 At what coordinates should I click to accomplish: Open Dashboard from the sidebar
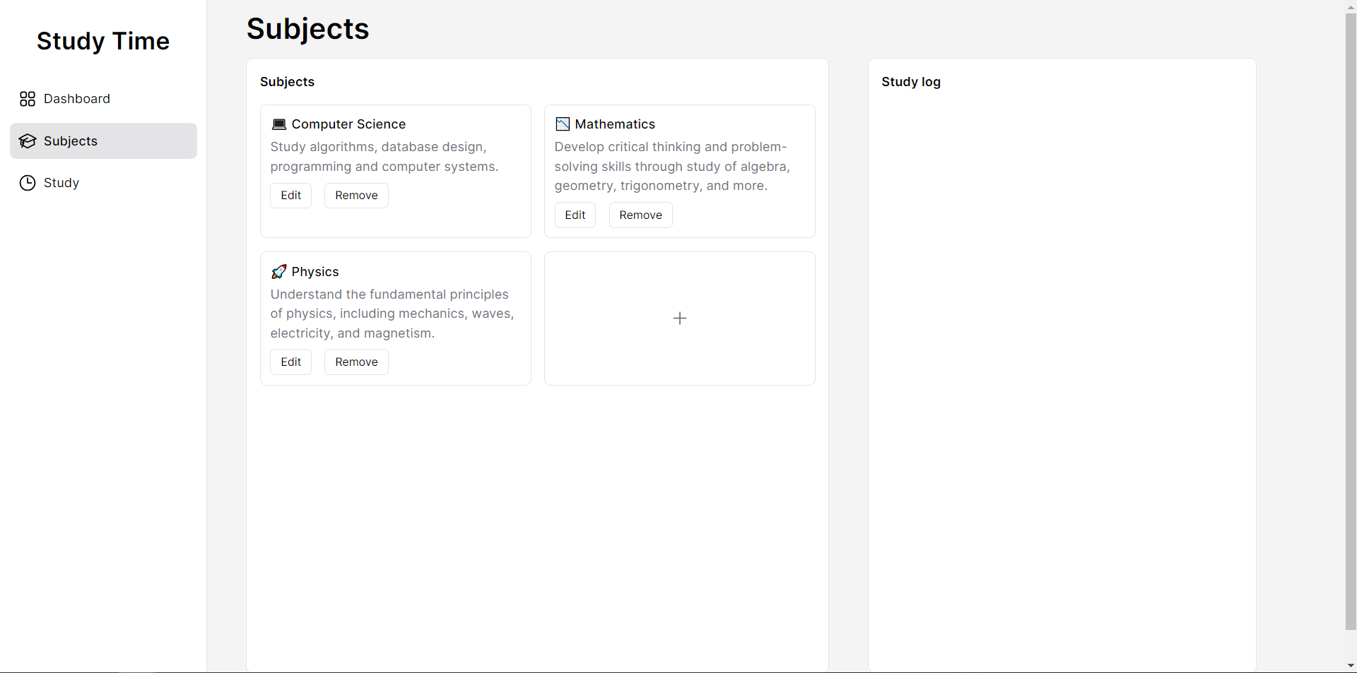[77, 99]
